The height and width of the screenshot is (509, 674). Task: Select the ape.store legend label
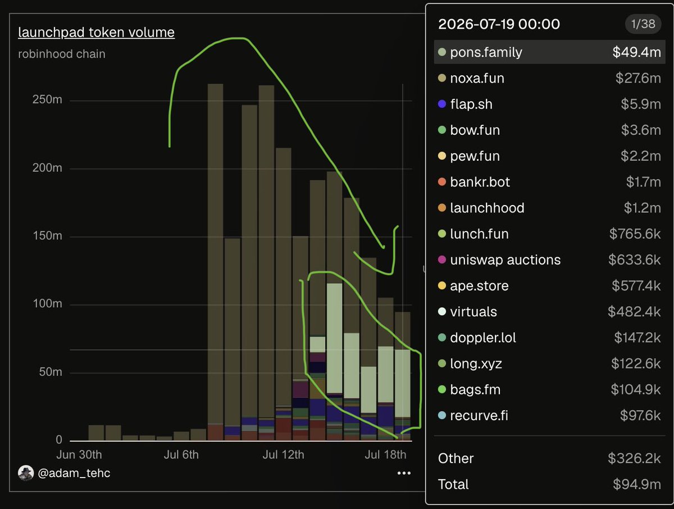click(x=480, y=285)
